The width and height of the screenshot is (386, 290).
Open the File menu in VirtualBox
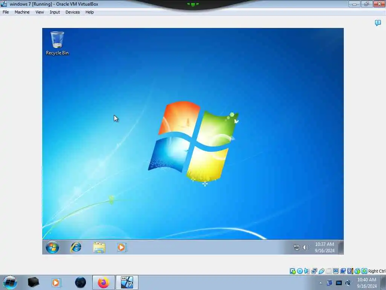click(6, 12)
